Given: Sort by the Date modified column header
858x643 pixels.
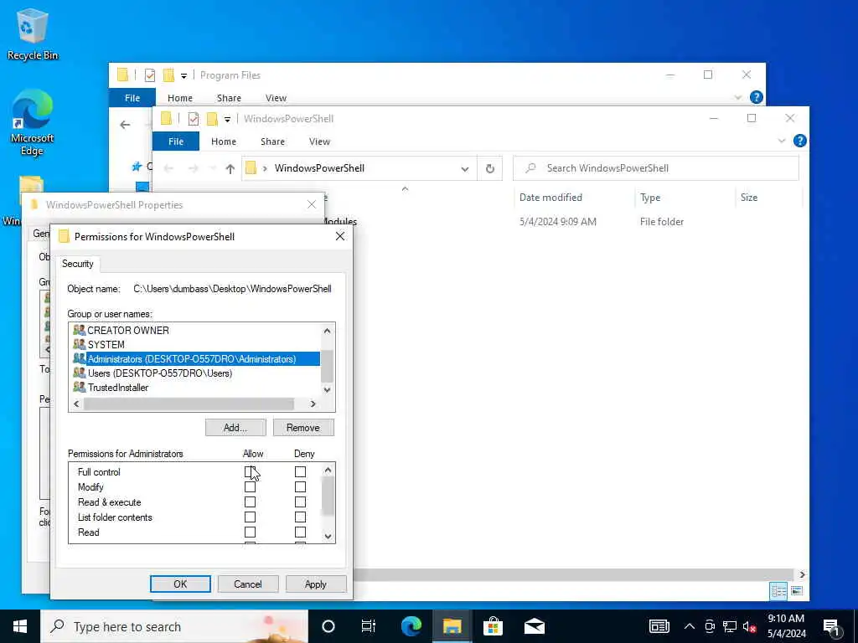Looking at the screenshot, I should 550,198.
